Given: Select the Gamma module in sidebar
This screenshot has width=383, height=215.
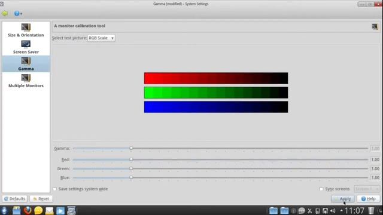Looking at the screenshot, I should (26, 64).
